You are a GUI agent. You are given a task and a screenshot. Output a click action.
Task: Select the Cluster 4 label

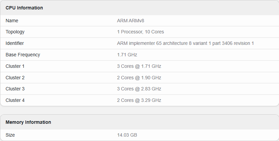(x=15, y=100)
